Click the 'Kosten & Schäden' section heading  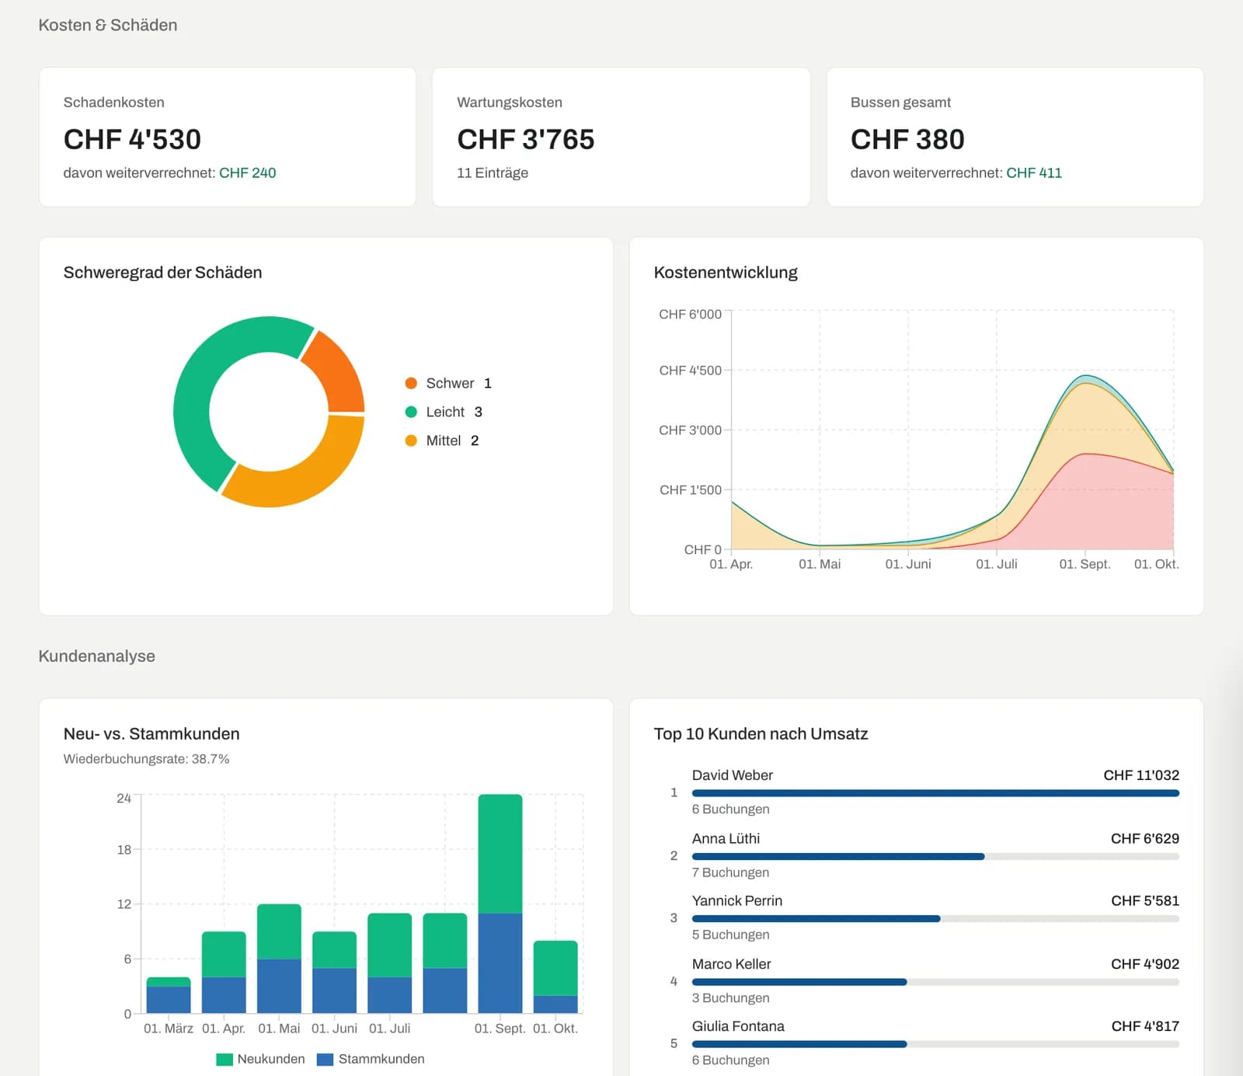point(108,25)
